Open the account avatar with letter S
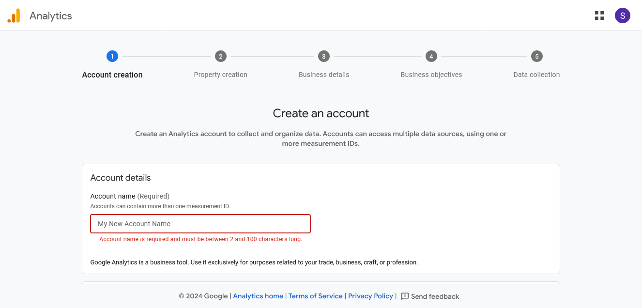The image size is (642, 308). coord(623,15)
